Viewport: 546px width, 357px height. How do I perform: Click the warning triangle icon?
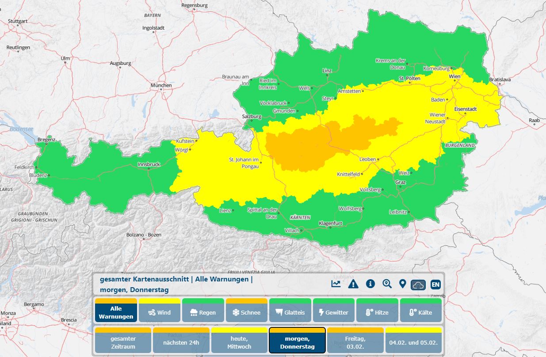352,284
